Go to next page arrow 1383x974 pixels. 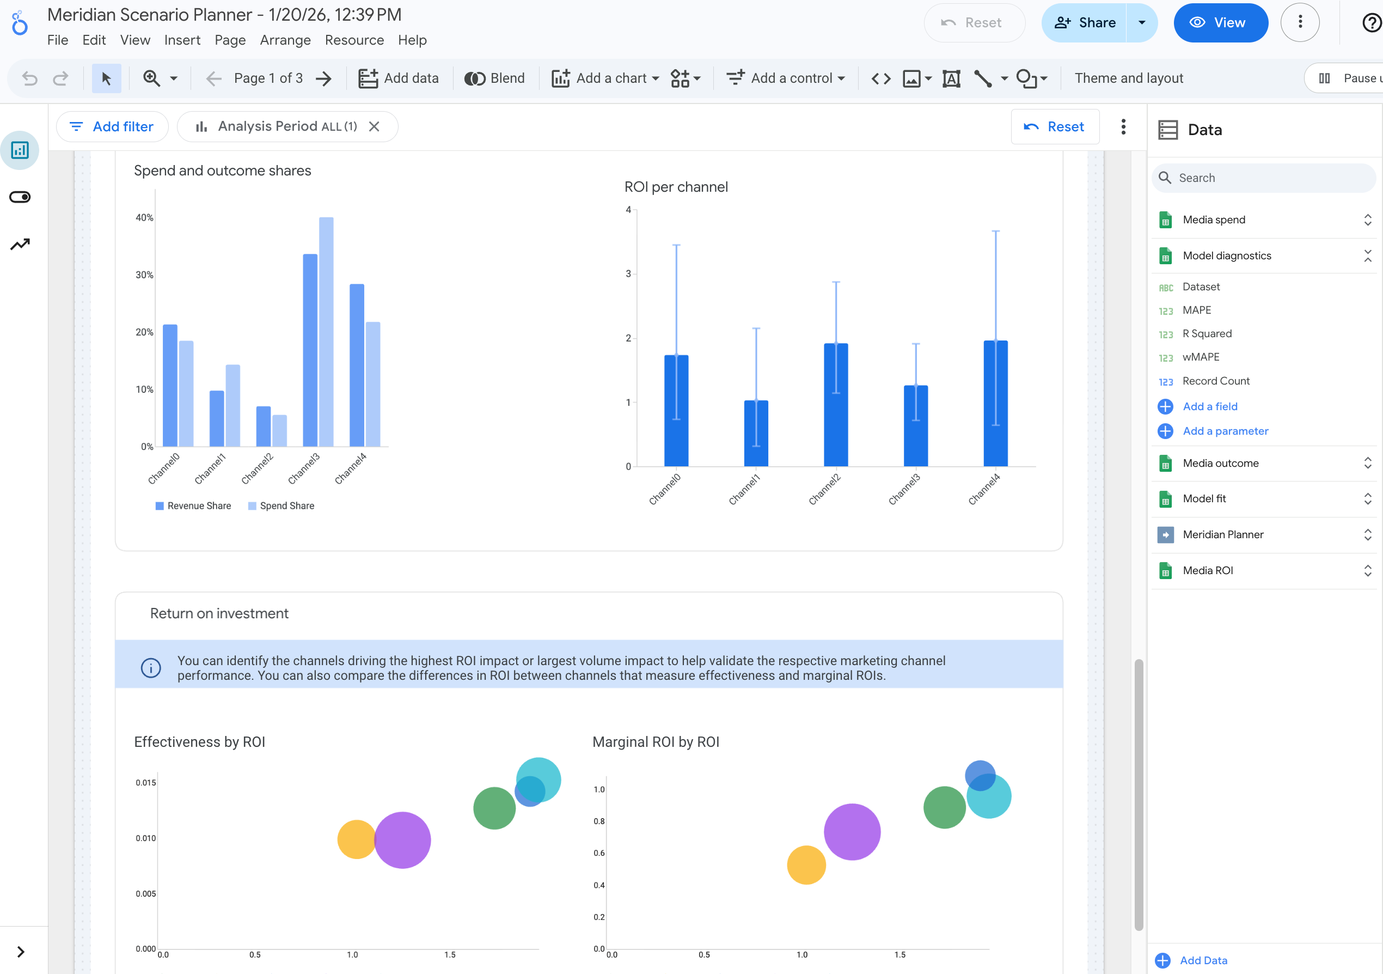coord(324,78)
